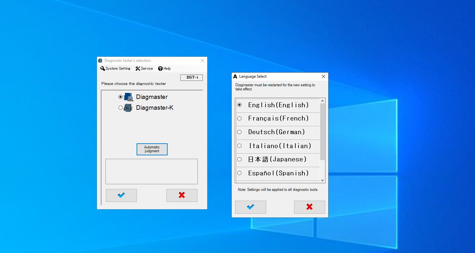Cancel tester selection with the red X
475x253 pixels.
(182, 195)
